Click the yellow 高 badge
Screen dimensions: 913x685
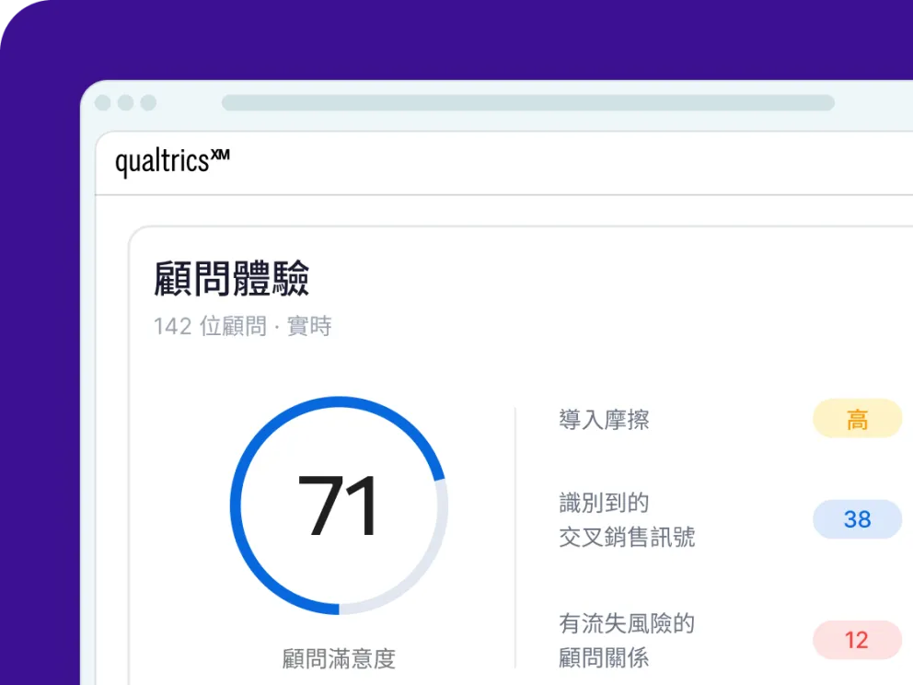857,418
